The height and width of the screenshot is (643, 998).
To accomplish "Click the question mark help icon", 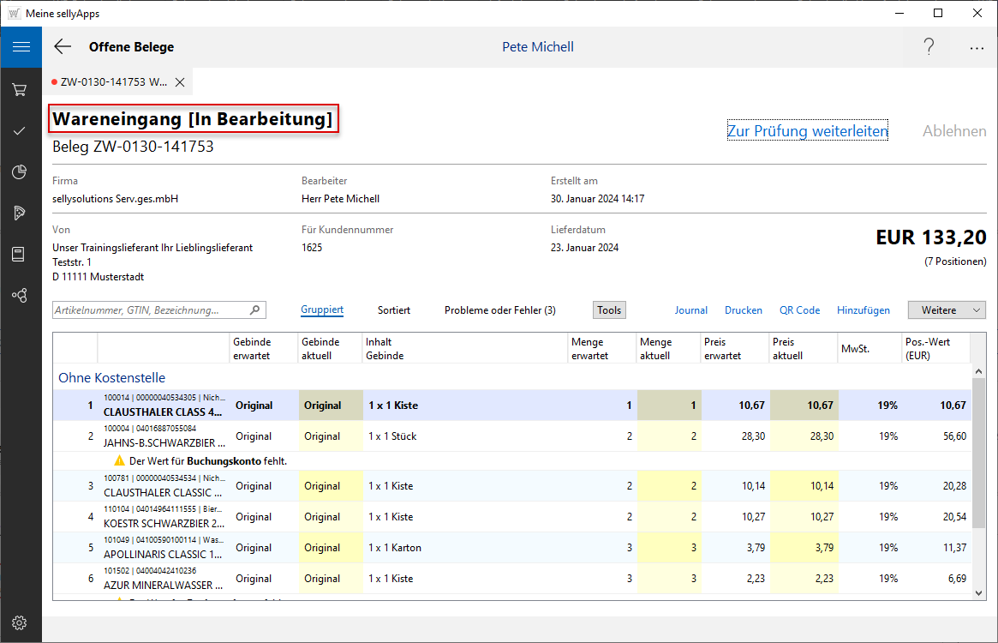I will pyautogui.click(x=929, y=47).
